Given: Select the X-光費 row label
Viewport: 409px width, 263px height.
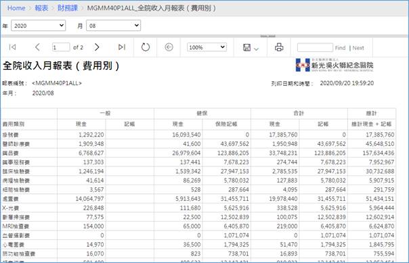Looking at the screenshot, I should tap(11, 208).
